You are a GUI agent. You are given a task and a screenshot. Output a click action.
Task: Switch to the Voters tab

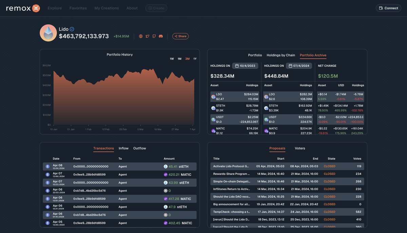coord(300,148)
